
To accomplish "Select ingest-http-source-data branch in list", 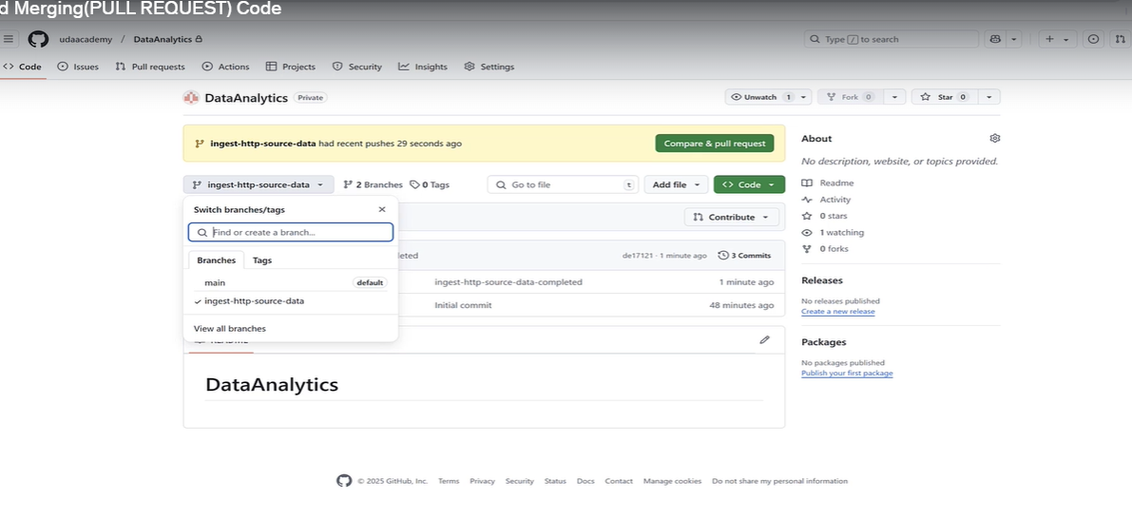I will point(290,301).
